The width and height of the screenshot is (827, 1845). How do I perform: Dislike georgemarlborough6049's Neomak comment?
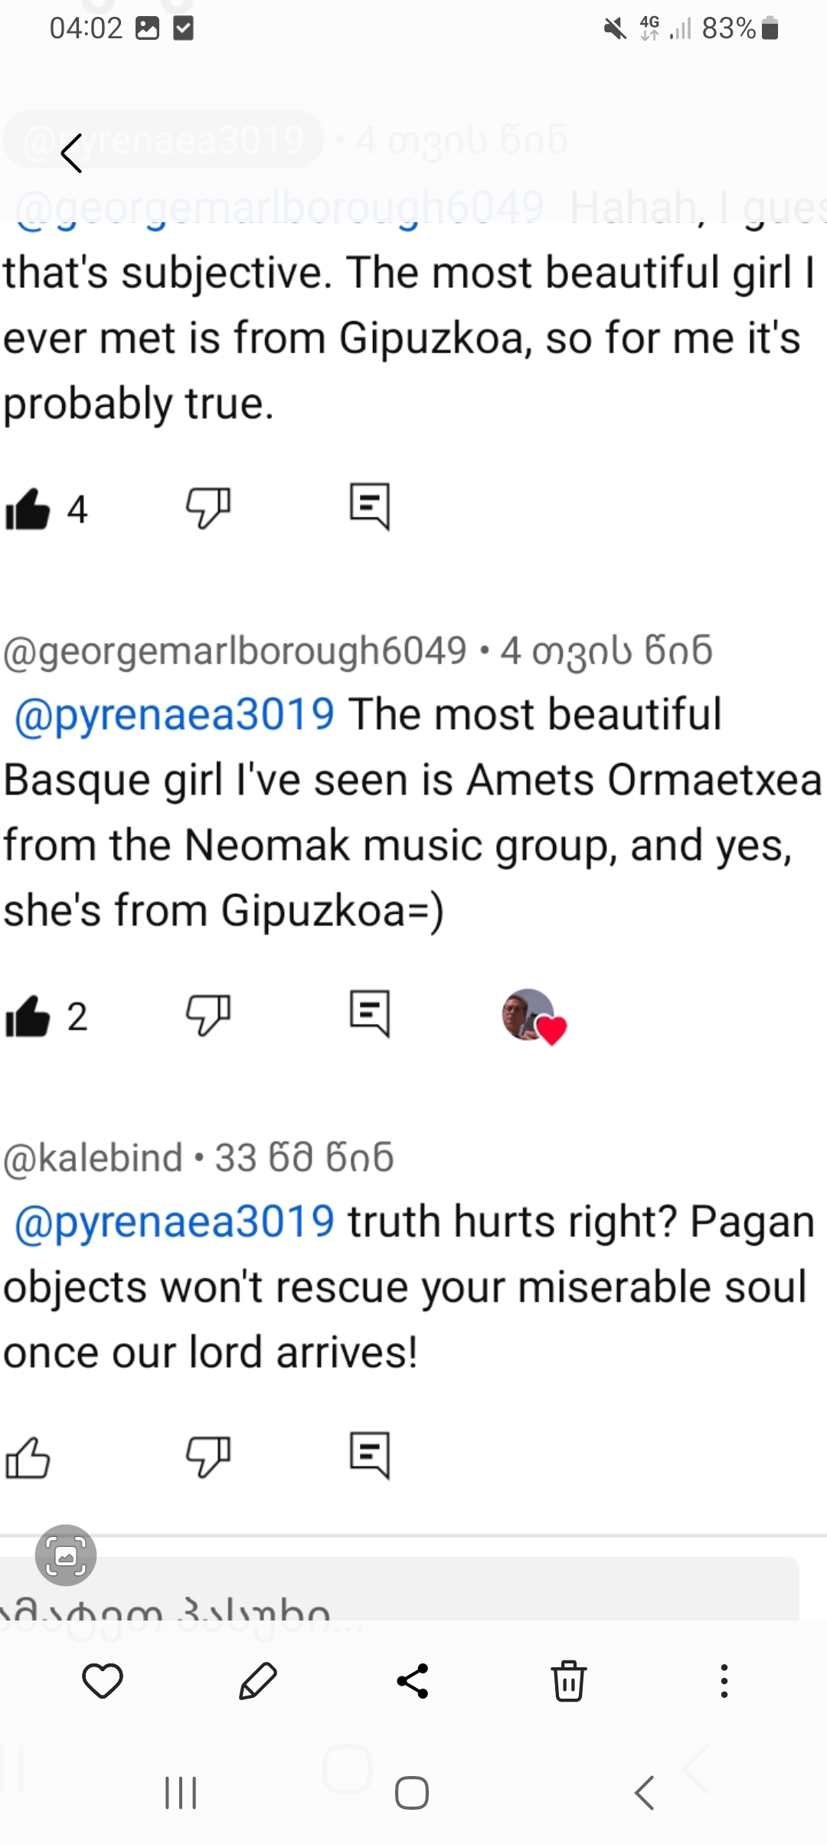(208, 1014)
